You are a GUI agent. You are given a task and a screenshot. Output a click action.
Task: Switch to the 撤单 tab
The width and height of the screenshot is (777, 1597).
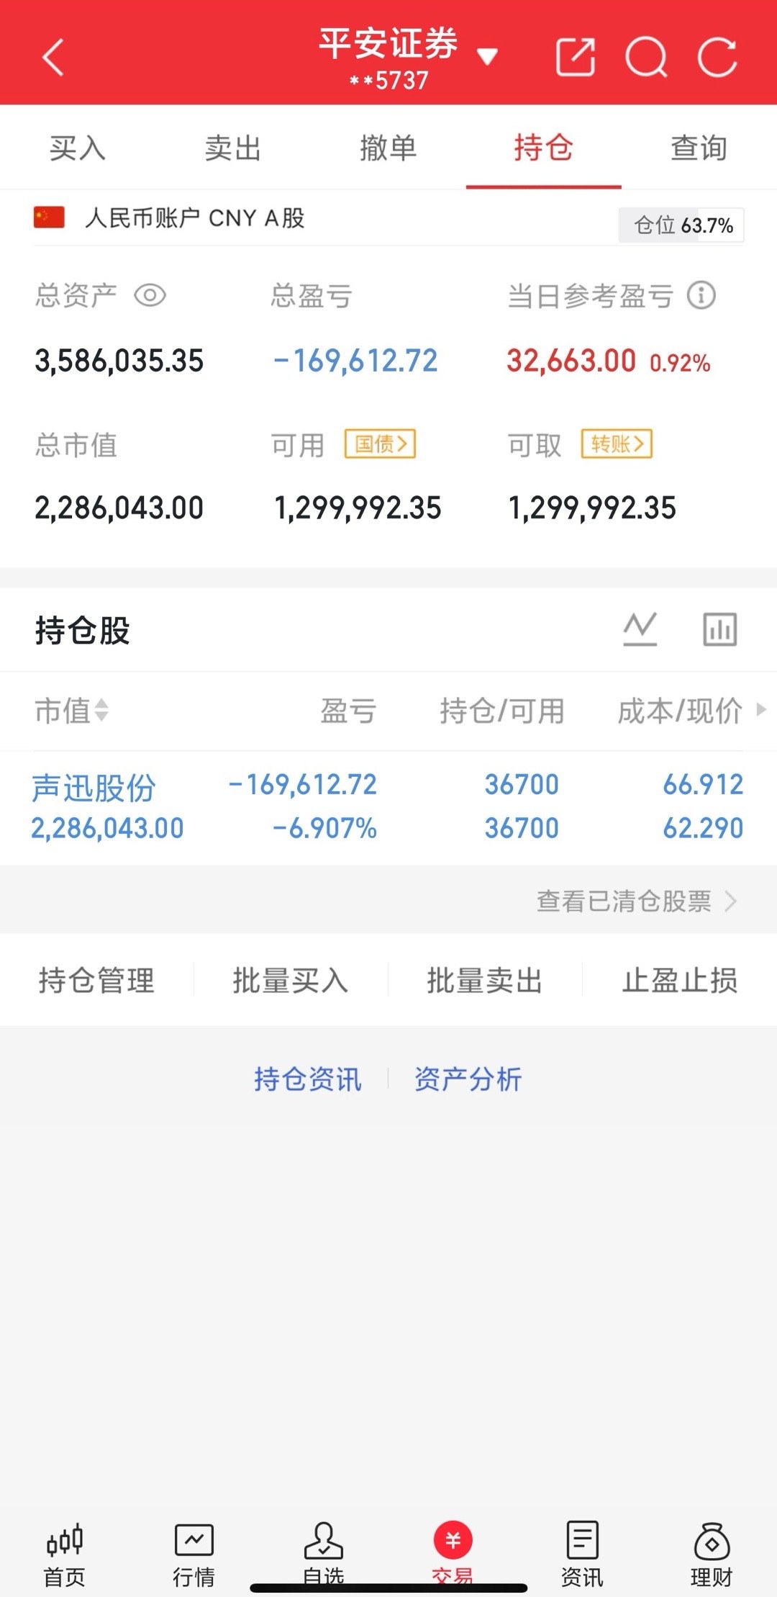coord(388,148)
